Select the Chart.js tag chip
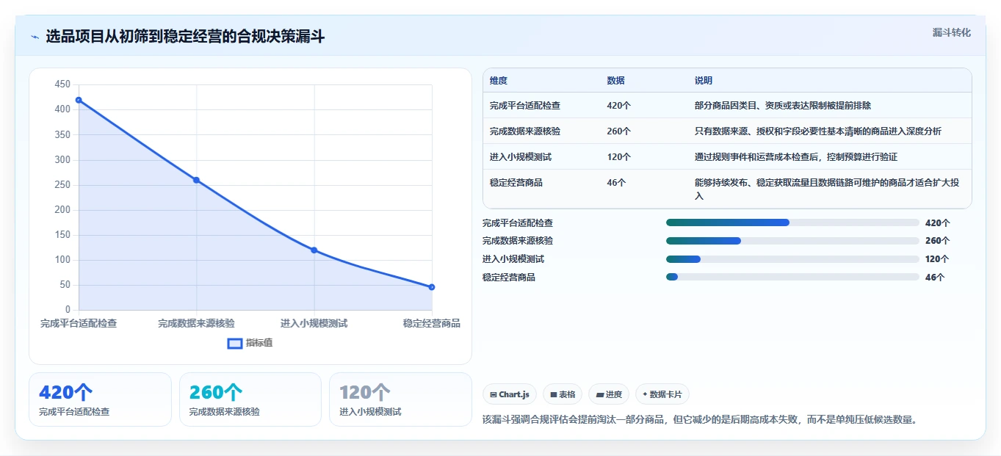Screen dimensions: 1001x456 pyautogui.click(x=510, y=394)
